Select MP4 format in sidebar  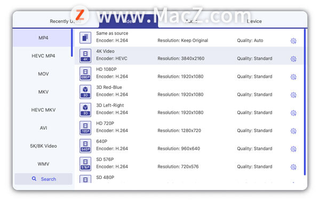pyautogui.click(x=43, y=38)
